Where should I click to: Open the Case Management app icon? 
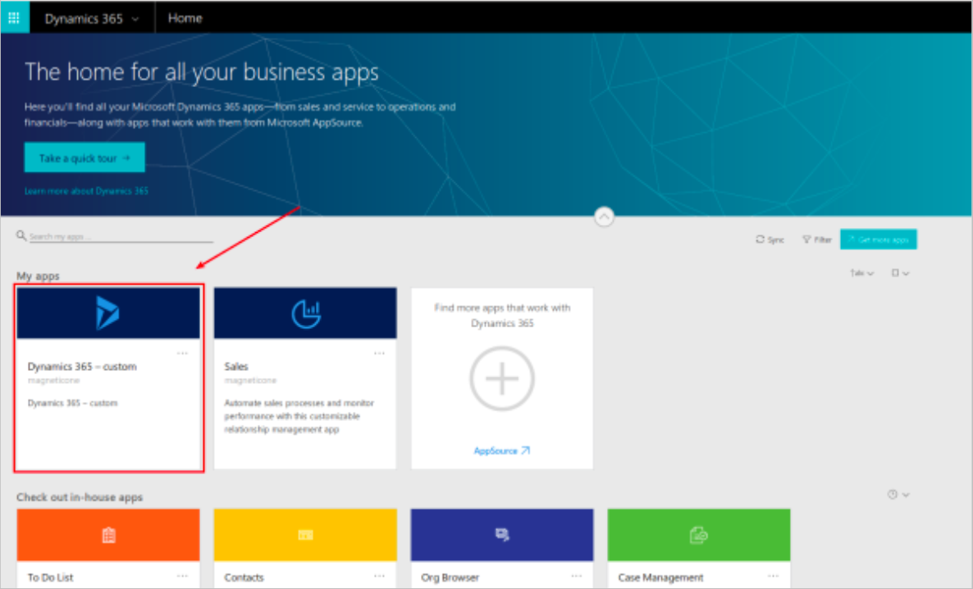(698, 534)
